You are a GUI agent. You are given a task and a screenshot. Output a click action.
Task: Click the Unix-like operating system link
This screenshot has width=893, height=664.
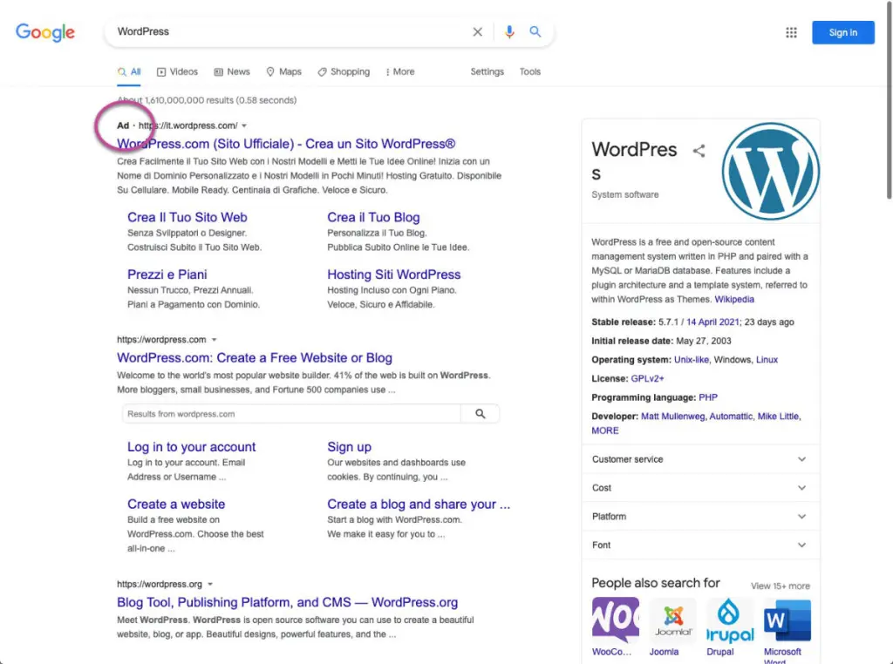pyautogui.click(x=692, y=360)
